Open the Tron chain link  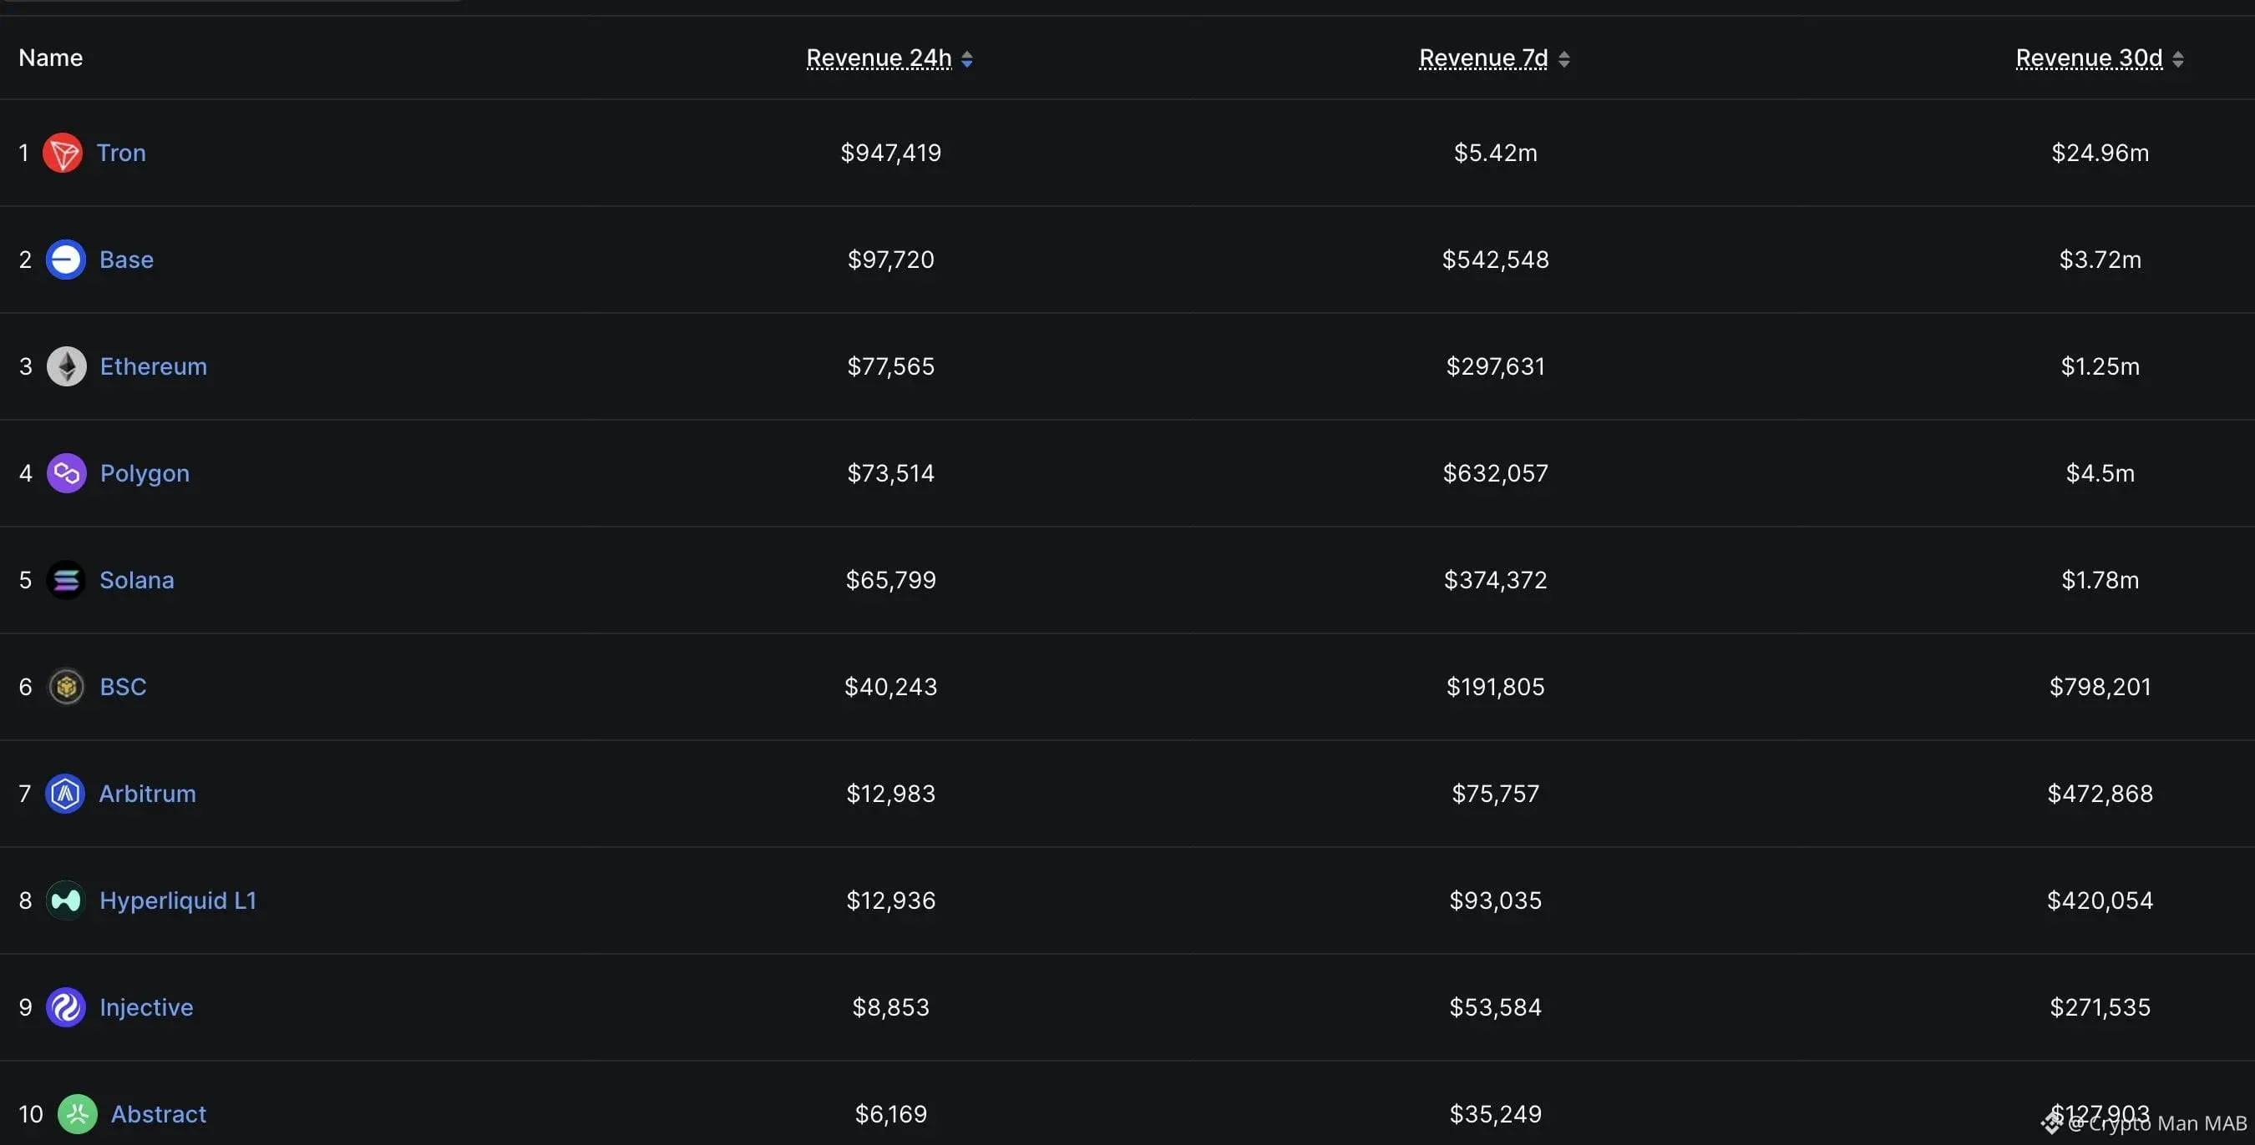(121, 153)
